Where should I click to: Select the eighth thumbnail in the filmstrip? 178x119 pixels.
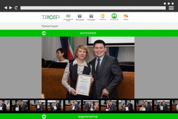coord(126,105)
